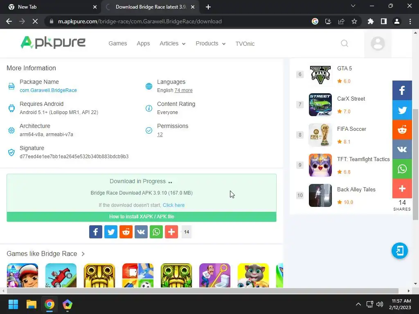Click the 74 more languages link
419x314 pixels.
pyautogui.click(x=183, y=90)
